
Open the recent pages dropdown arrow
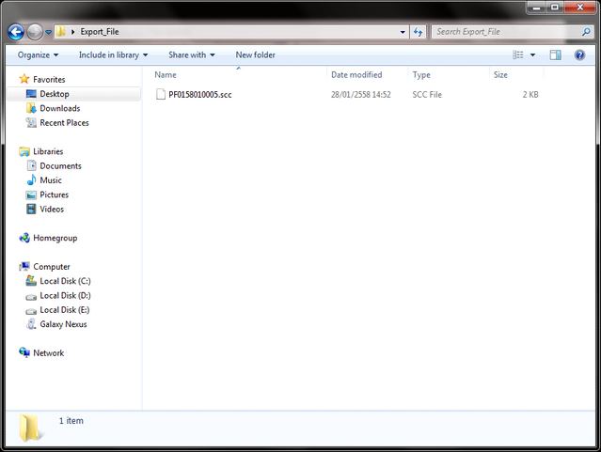click(x=48, y=32)
